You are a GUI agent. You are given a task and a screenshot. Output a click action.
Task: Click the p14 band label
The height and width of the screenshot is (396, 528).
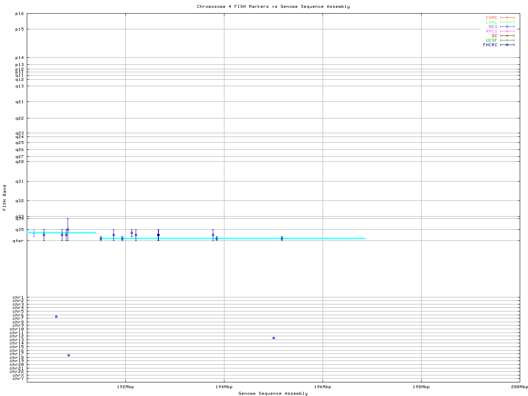point(20,58)
